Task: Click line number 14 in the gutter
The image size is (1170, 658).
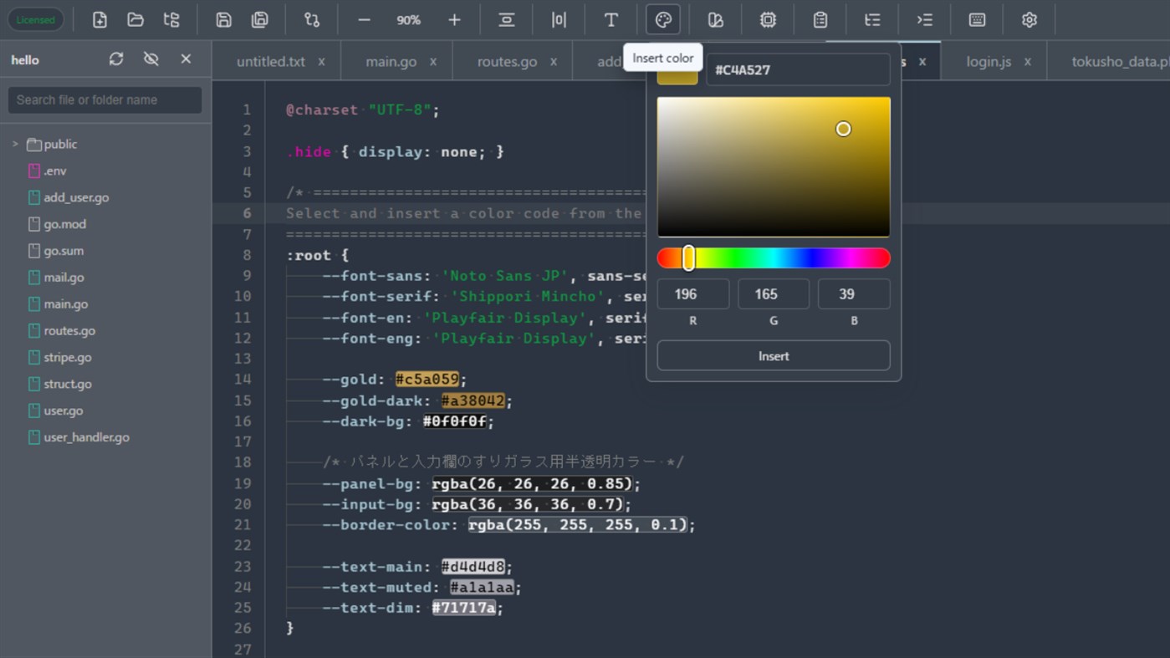Action: (243, 380)
